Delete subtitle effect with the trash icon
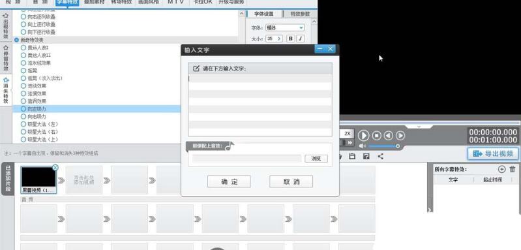521x250 pixels. point(513,169)
